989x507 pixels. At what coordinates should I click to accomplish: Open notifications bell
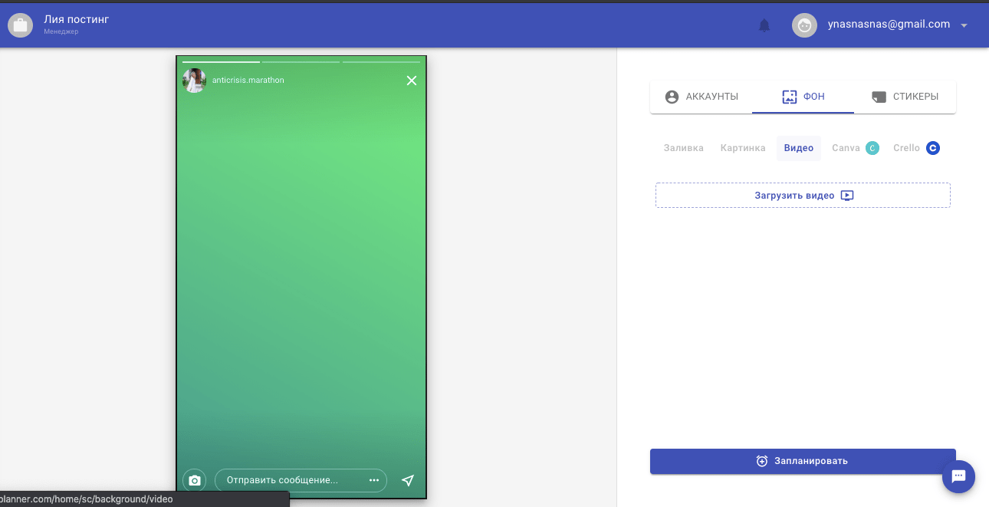764,25
